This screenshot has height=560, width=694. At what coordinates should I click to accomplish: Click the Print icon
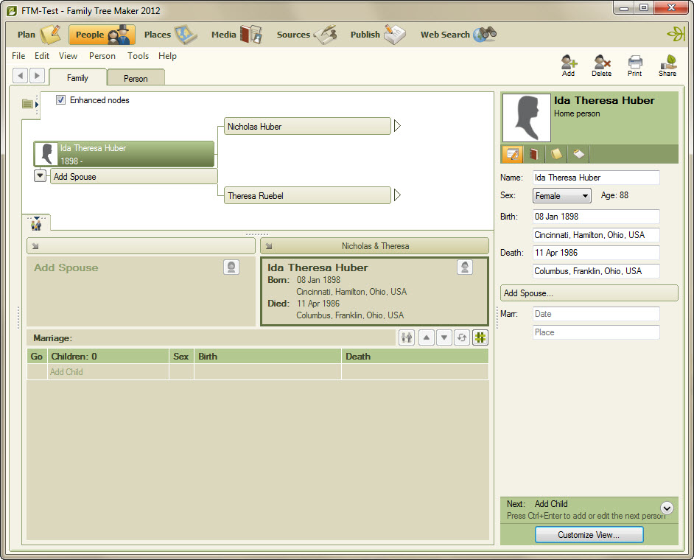(x=634, y=66)
